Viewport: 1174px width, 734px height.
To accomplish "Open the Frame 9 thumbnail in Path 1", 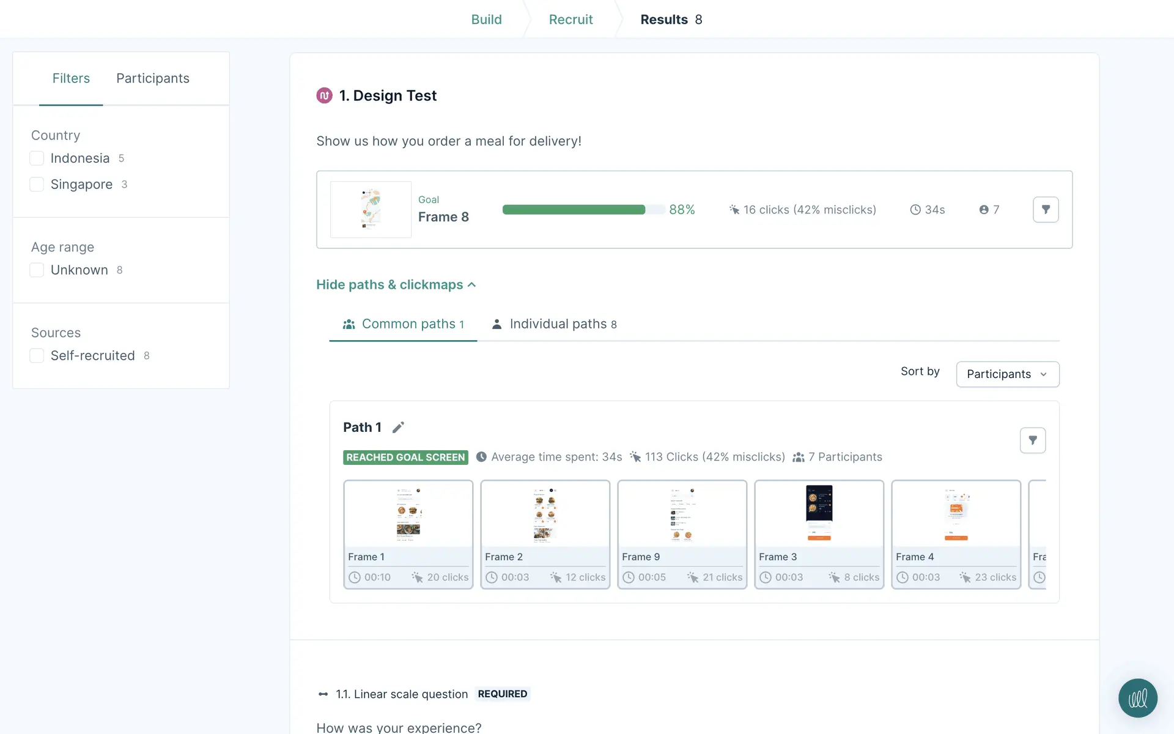I will [x=682, y=514].
